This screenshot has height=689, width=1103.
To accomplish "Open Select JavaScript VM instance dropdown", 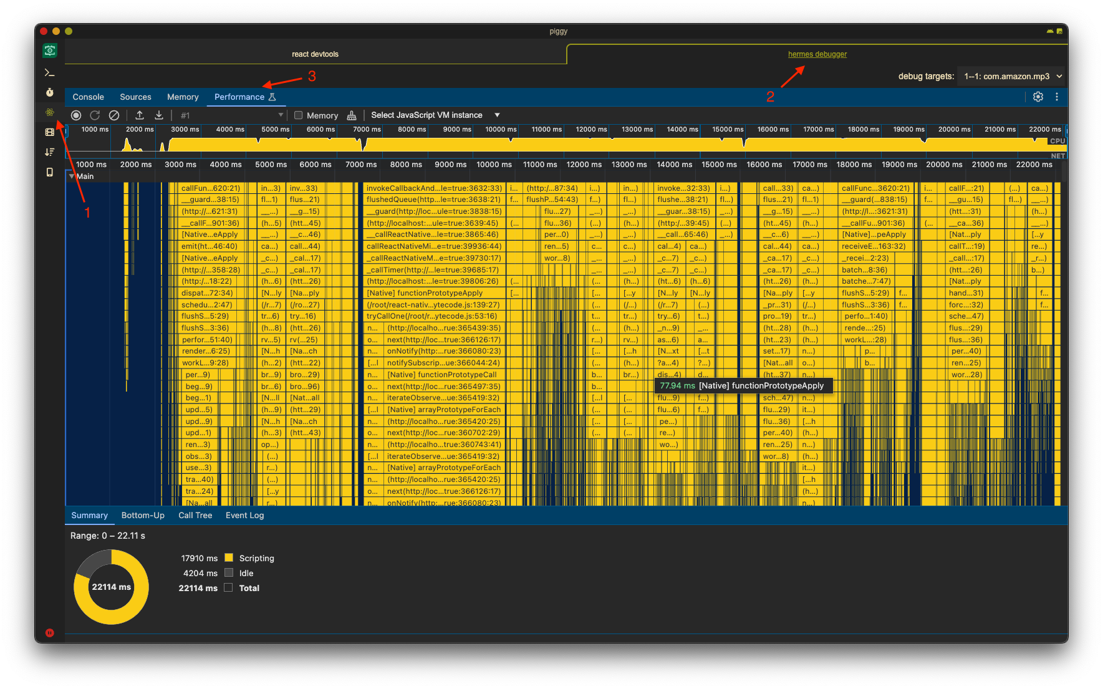I will coord(435,115).
